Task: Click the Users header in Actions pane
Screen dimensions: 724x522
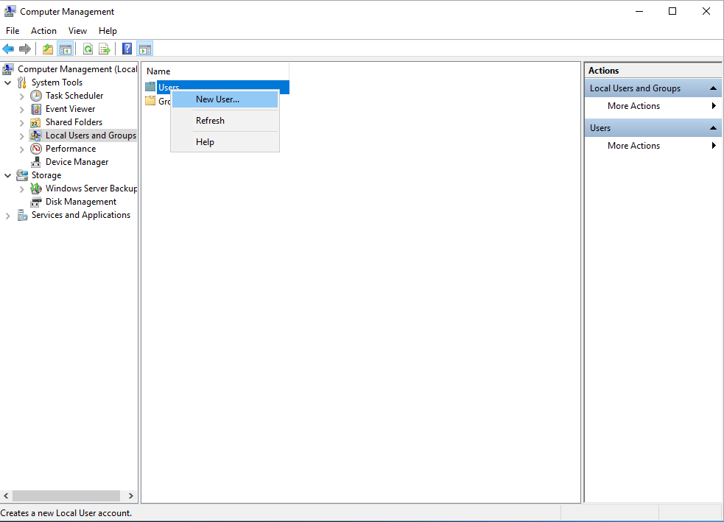Action: 653,128
